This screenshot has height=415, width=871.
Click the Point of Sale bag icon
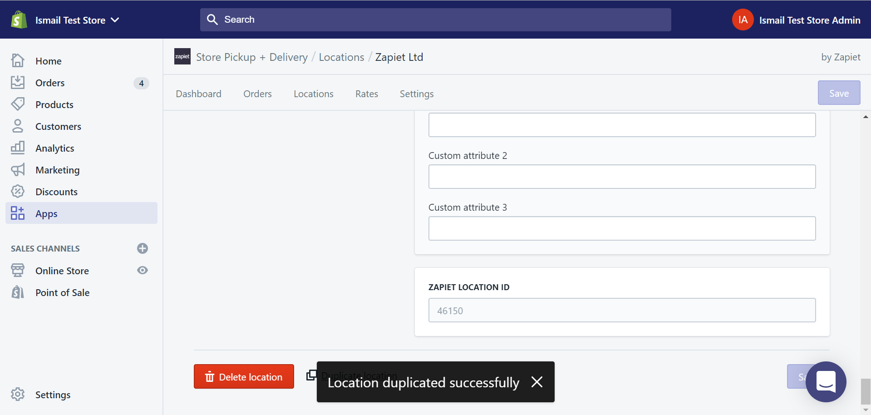coord(18,292)
